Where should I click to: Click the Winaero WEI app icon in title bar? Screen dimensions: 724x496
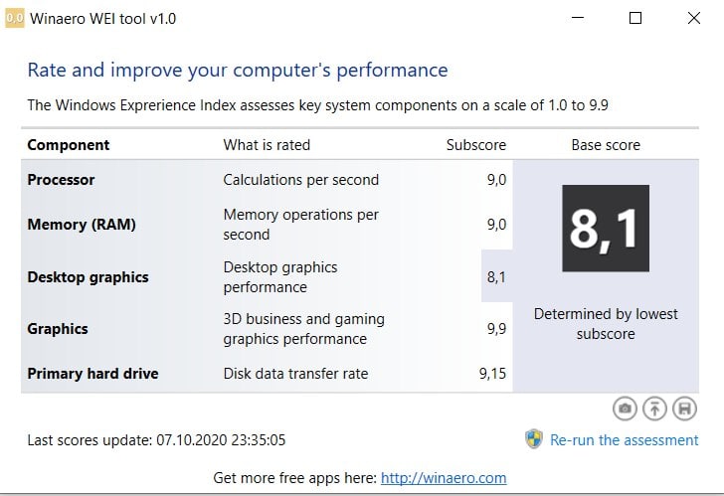[15, 19]
